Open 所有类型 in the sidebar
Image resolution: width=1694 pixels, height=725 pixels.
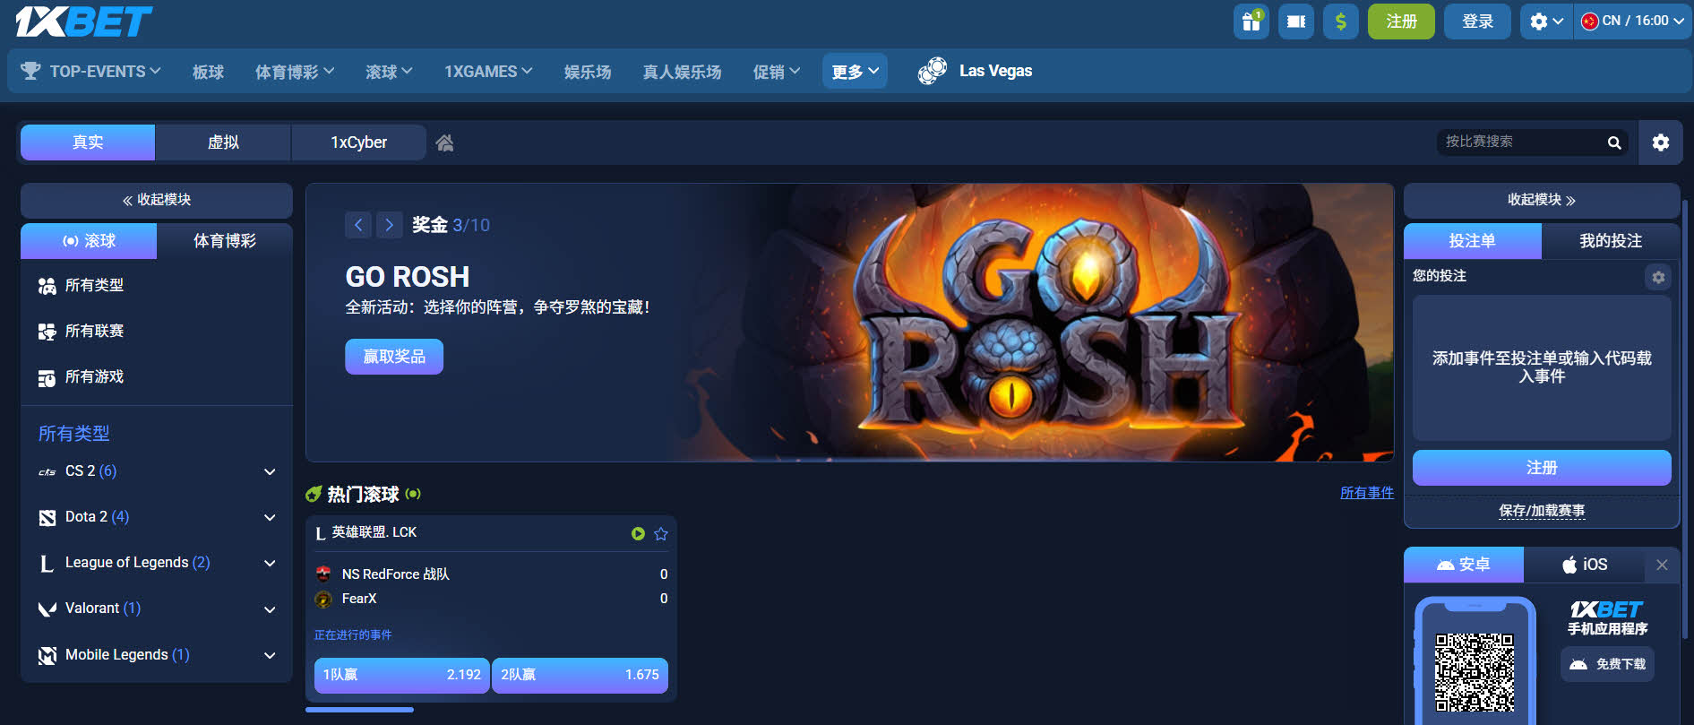[x=94, y=285]
